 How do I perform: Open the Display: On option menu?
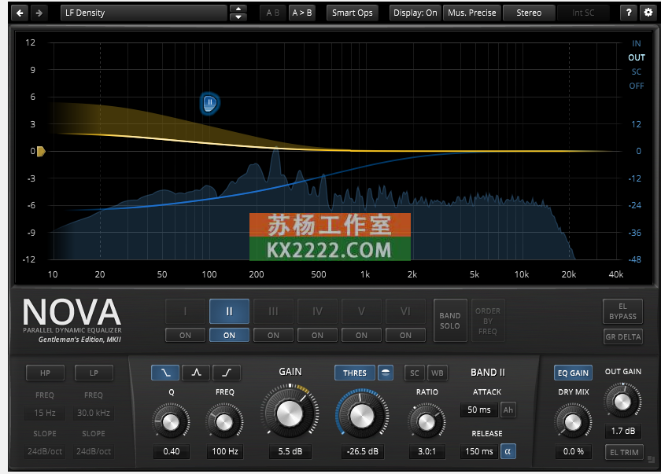pyautogui.click(x=415, y=13)
